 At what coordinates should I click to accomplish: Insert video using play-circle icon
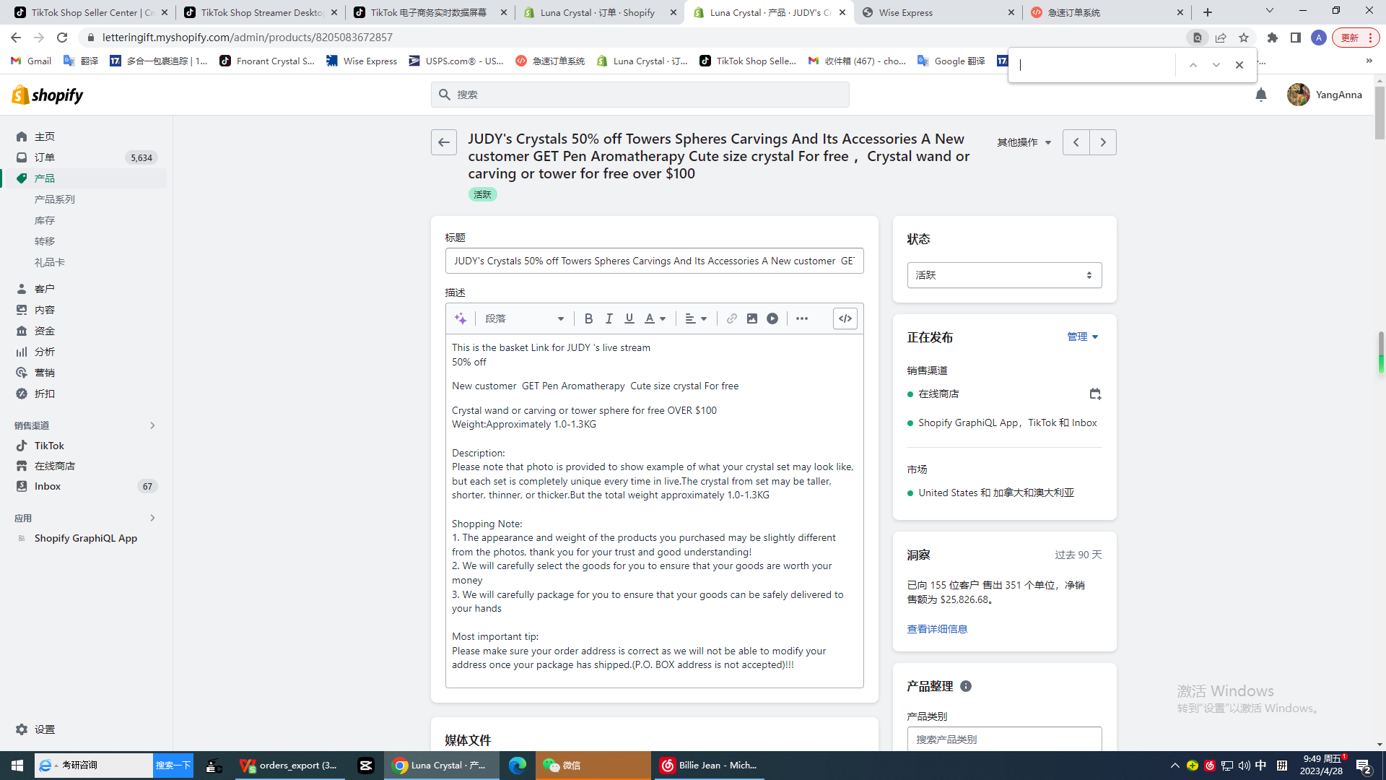772,318
